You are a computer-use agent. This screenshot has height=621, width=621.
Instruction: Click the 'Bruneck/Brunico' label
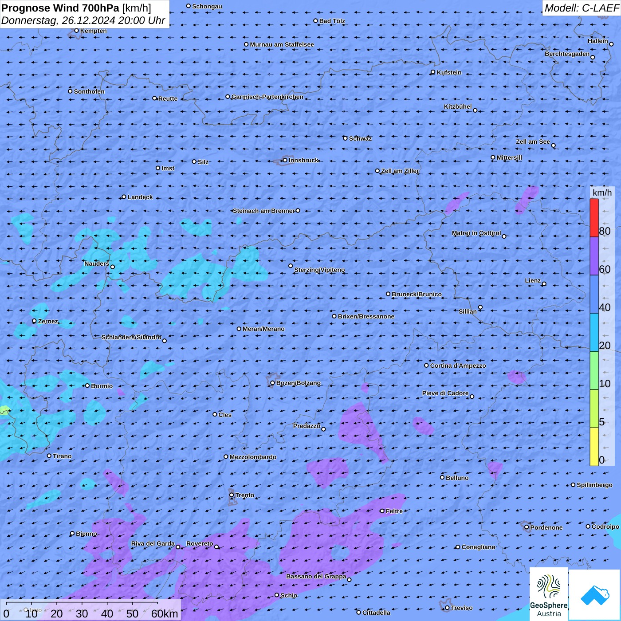coord(417,294)
